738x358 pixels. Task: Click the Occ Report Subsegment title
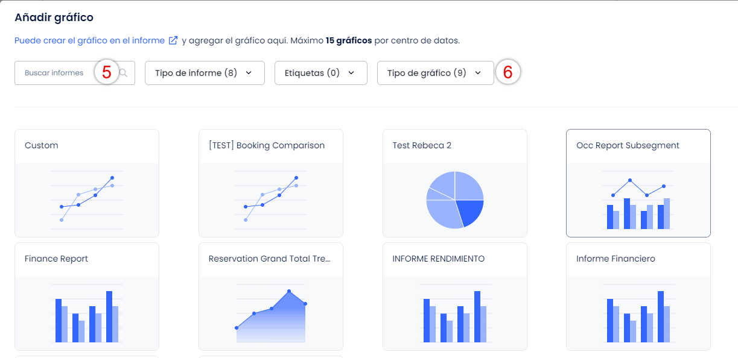click(628, 145)
